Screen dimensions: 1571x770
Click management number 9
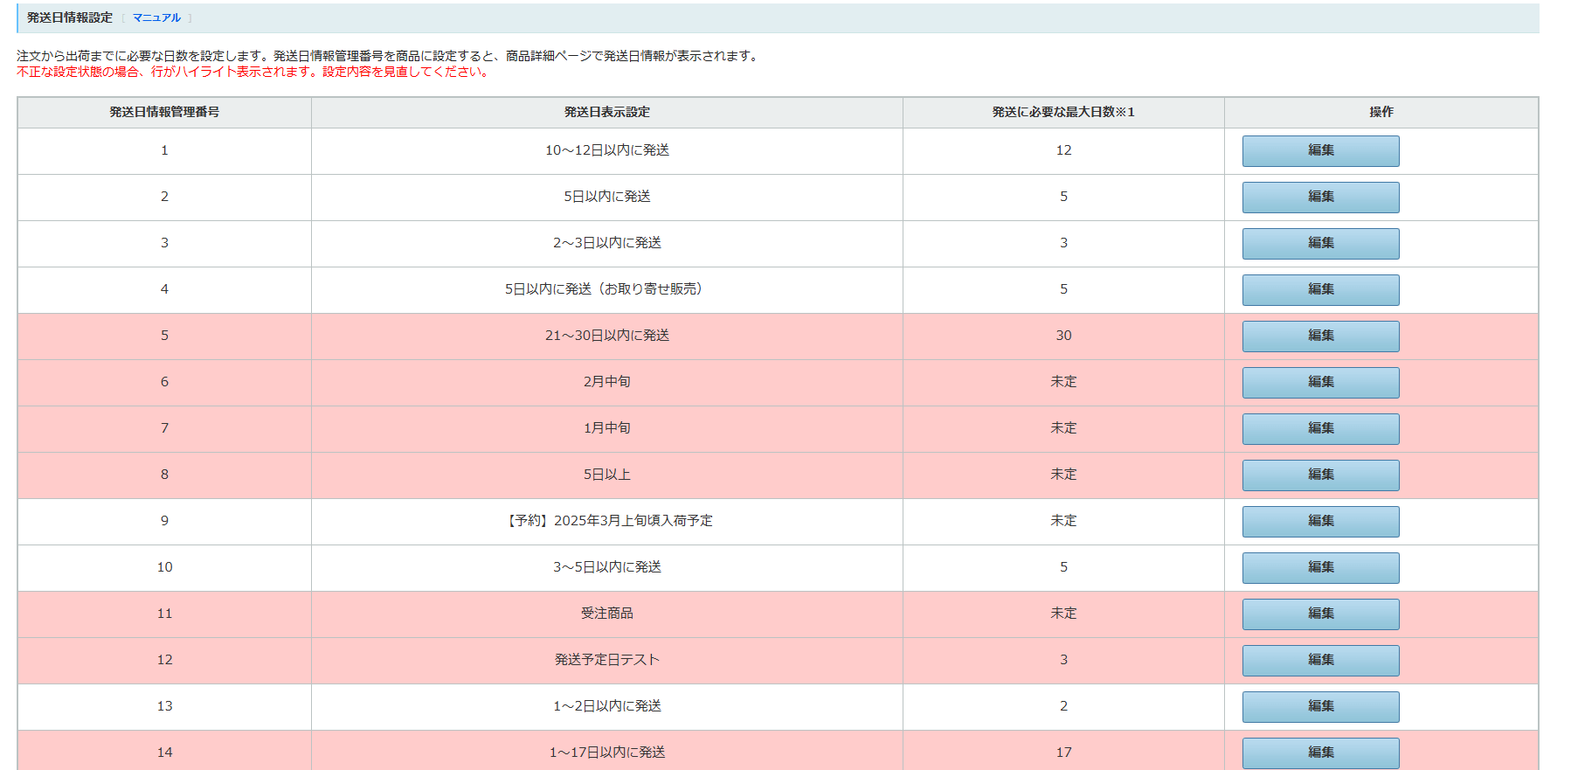[x=164, y=521]
